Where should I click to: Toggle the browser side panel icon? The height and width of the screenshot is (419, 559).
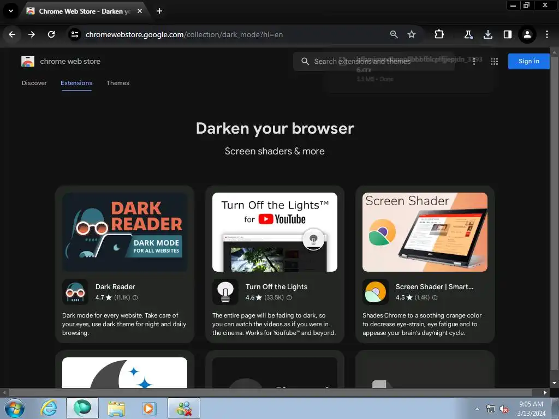click(508, 34)
